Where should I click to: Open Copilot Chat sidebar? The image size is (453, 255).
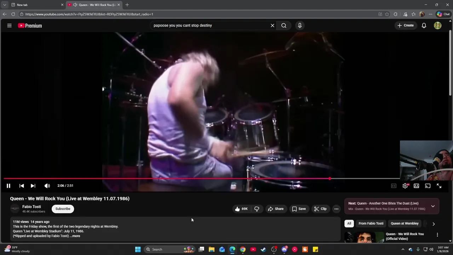(x=443, y=14)
